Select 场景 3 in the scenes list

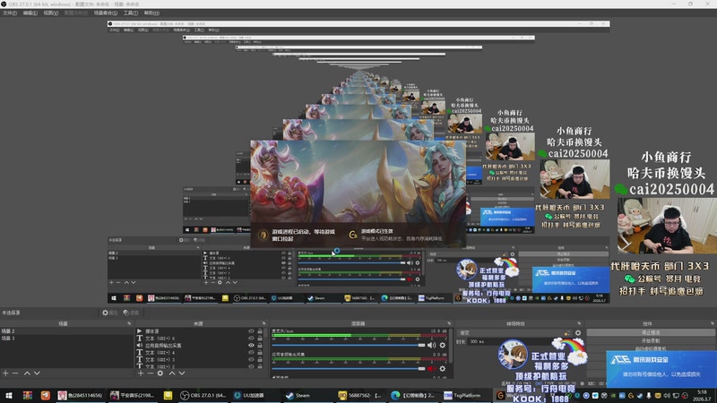point(66,339)
